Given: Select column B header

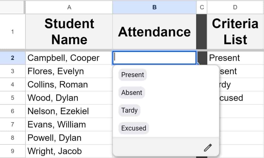Looking at the screenshot, I should pyautogui.click(x=154, y=7).
